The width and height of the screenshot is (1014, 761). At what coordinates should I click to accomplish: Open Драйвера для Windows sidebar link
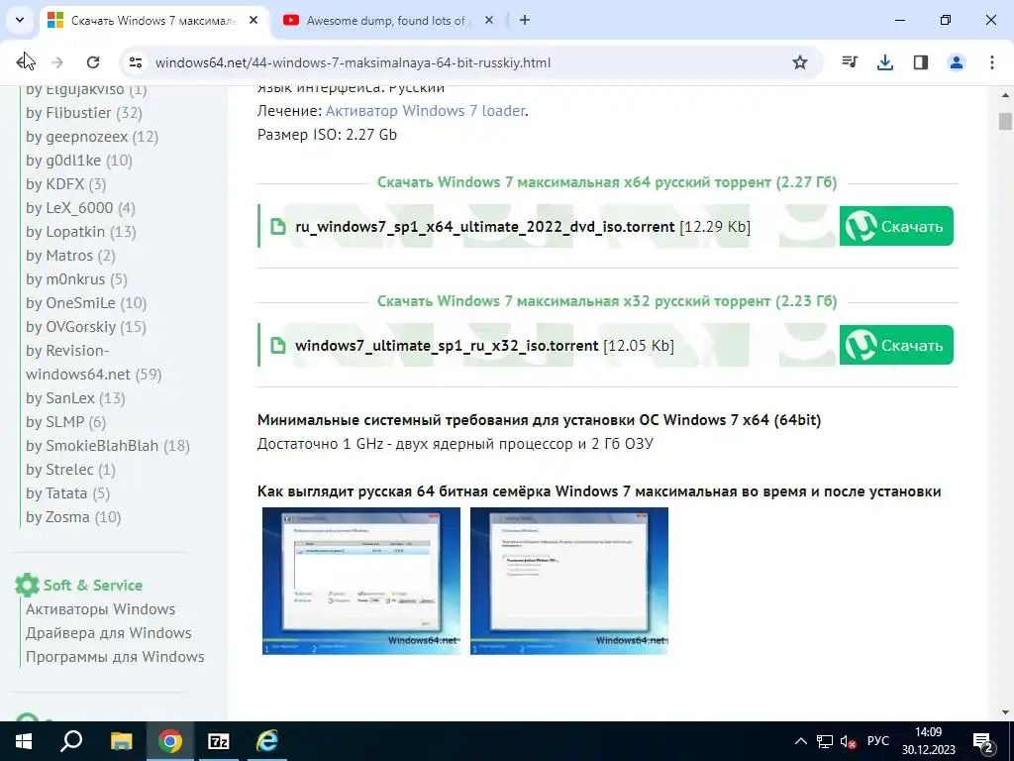(x=109, y=633)
